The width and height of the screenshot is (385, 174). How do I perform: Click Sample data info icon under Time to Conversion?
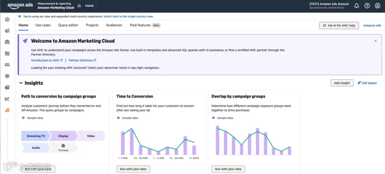tap(118, 118)
